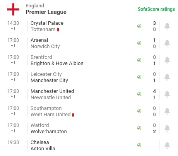Toggle notification bell for Leicester vs Manchester City
Screen dimensions: 178x156
[x=167, y=77]
